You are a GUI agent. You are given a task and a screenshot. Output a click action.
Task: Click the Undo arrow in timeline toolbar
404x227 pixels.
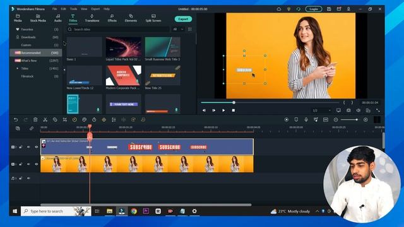click(16, 120)
